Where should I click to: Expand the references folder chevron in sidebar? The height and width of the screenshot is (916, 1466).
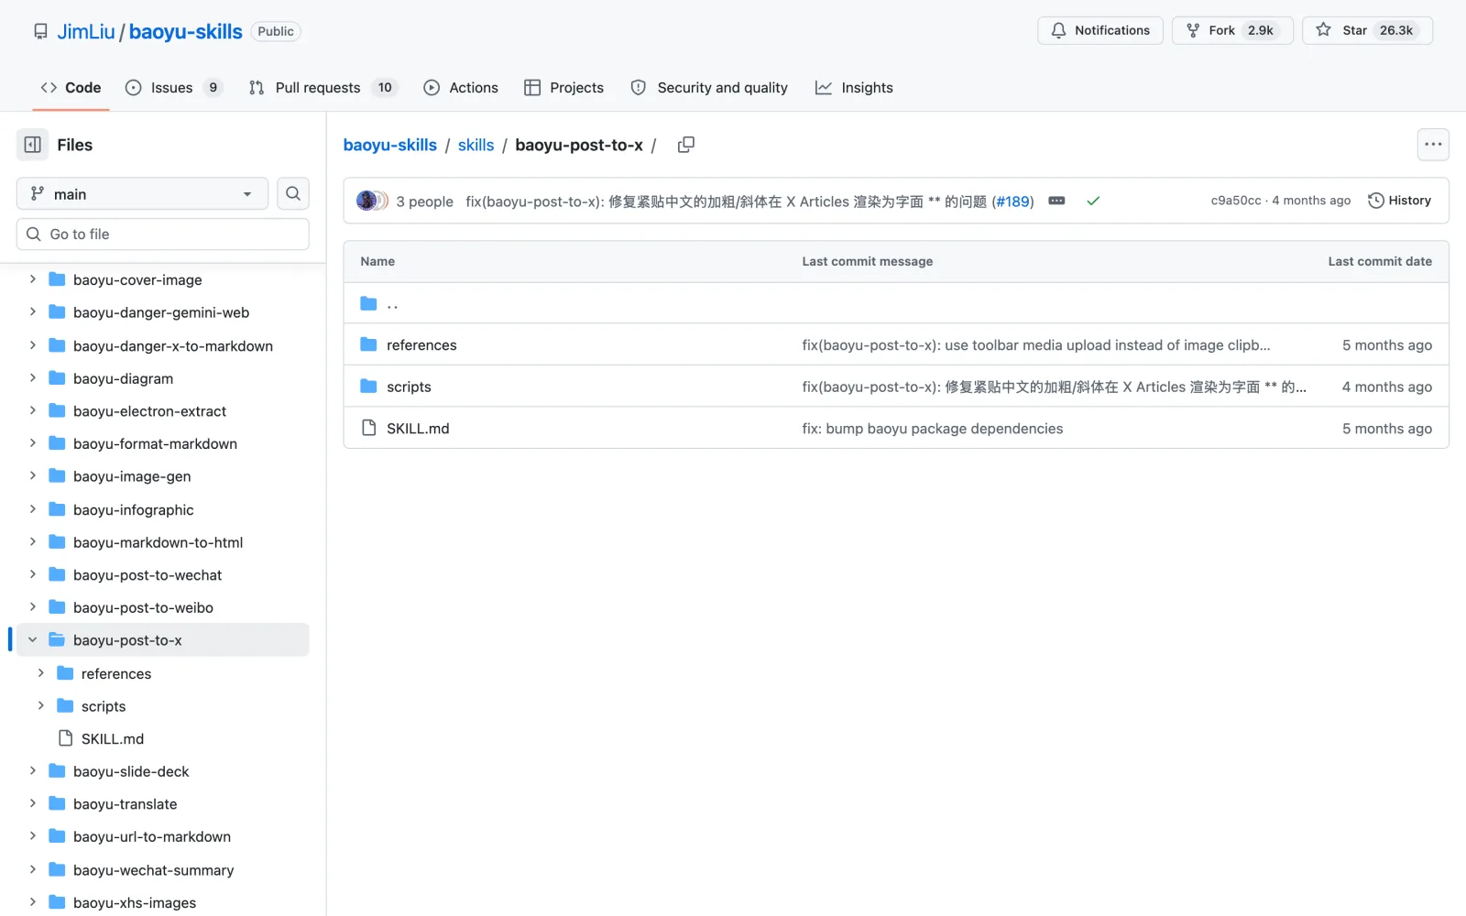click(x=40, y=673)
